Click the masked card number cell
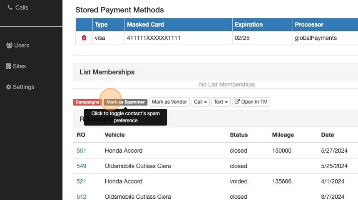Viewport: 358px width, 200px height. [x=154, y=38]
